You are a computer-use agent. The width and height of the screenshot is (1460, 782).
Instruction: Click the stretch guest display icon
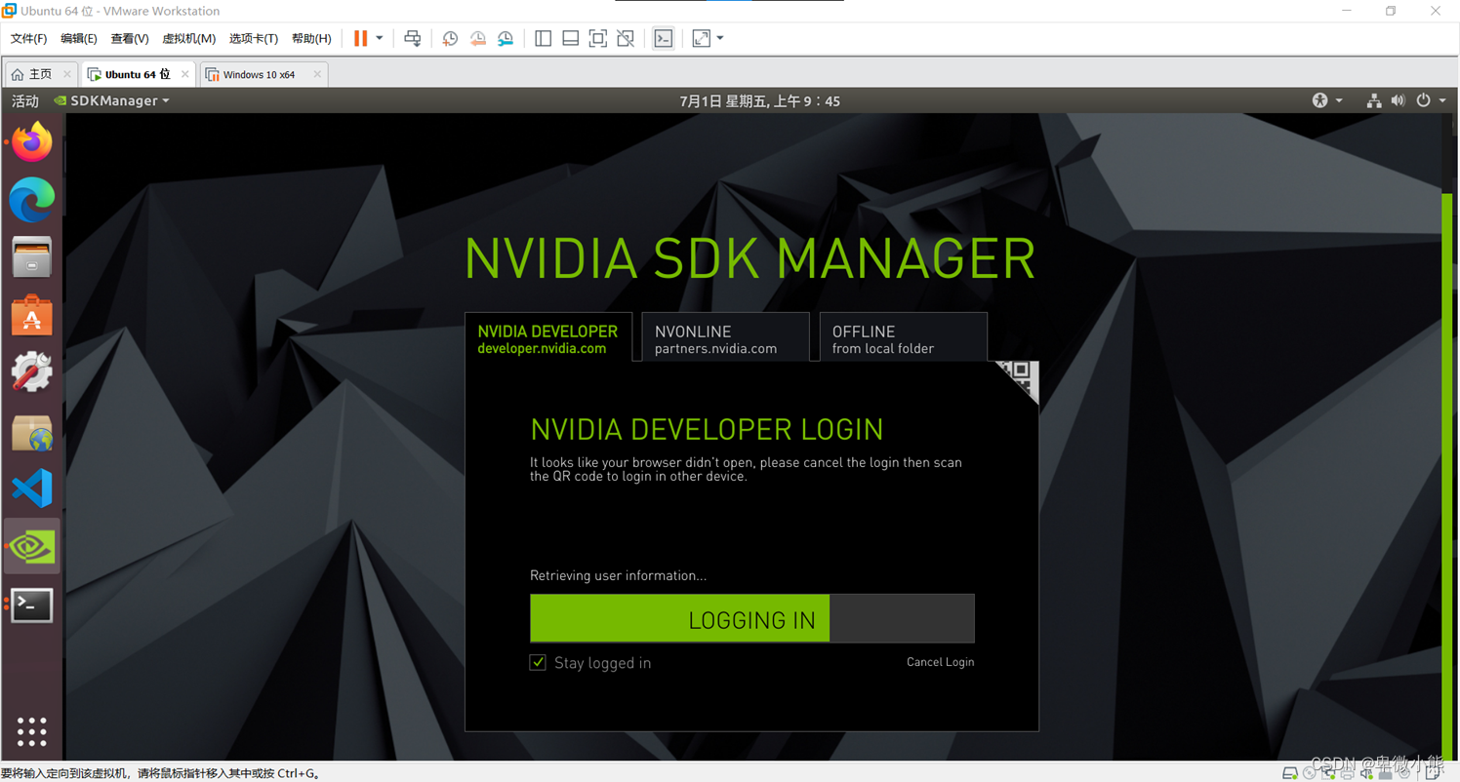pos(702,38)
